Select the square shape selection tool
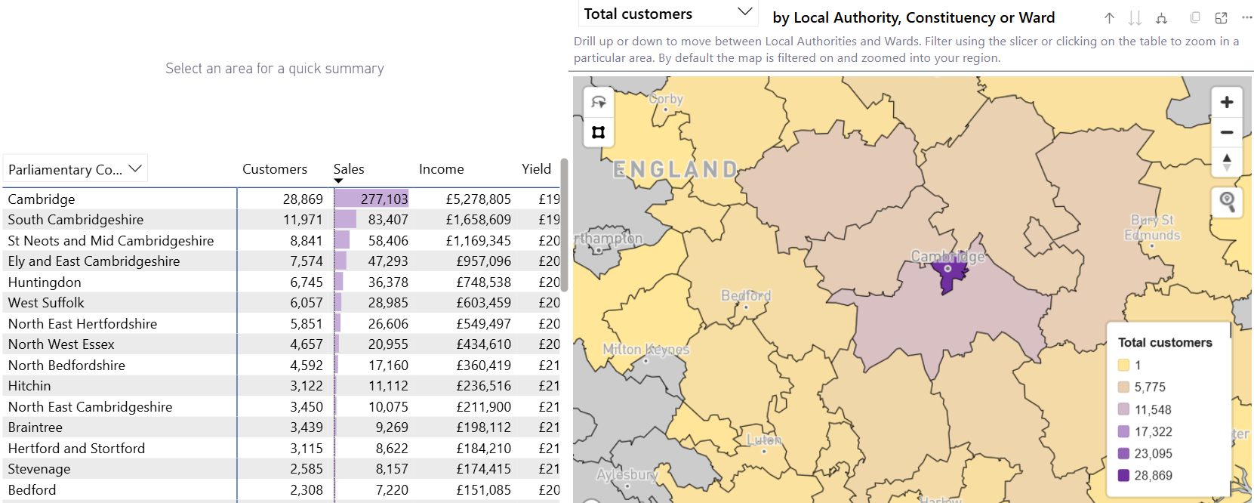Screen dimensions: 1254x503 tap(599, 133)
